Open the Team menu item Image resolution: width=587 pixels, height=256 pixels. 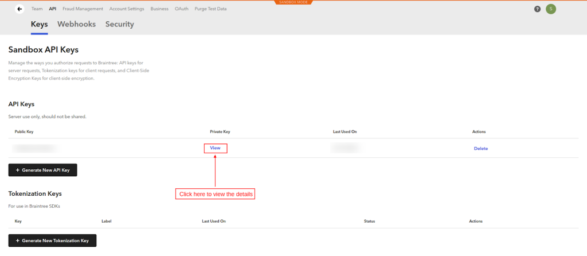(37, 9)
